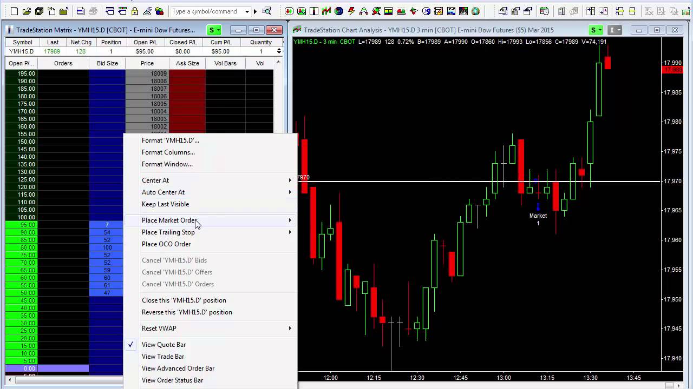Click the curved arch toolbar icon

(x=364, y=11)
